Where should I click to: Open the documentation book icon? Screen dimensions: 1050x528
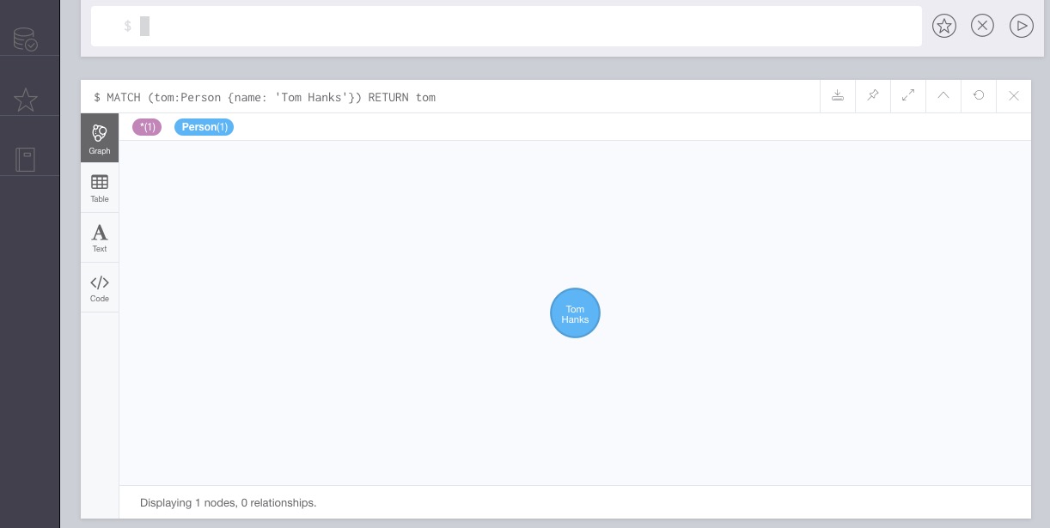point(26,159)
